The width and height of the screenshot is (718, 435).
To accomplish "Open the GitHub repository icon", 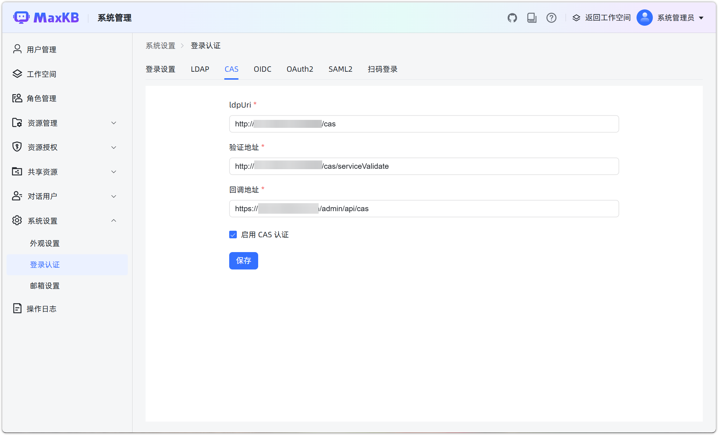I will pyautogui.click(x=512, y=18).
